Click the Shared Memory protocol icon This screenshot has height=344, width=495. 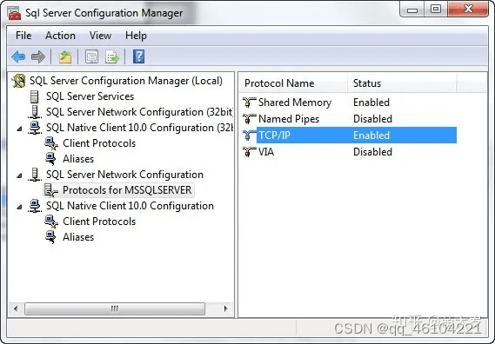coord(250,103)
